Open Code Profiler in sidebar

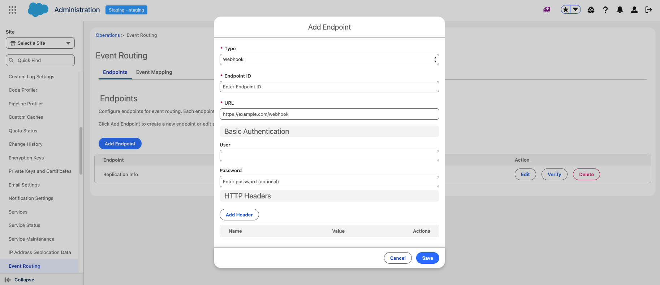pyautogui.click(x=23, y=90)
